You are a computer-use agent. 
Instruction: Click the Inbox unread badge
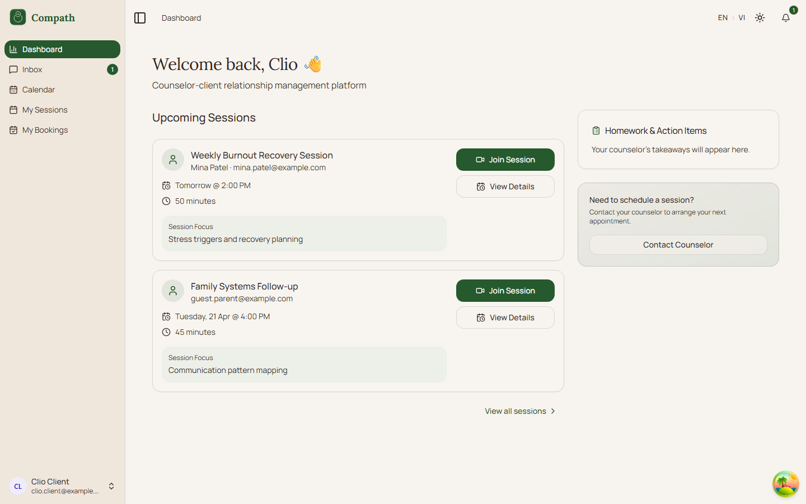pyautogui.click(x=113, y=69)
